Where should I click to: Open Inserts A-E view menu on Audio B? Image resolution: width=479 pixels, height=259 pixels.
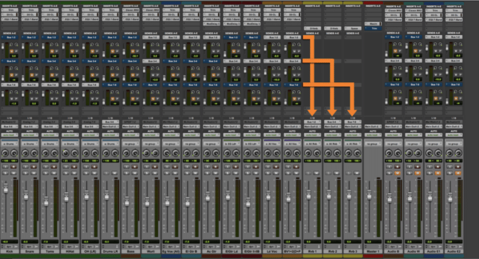(393, 6)
